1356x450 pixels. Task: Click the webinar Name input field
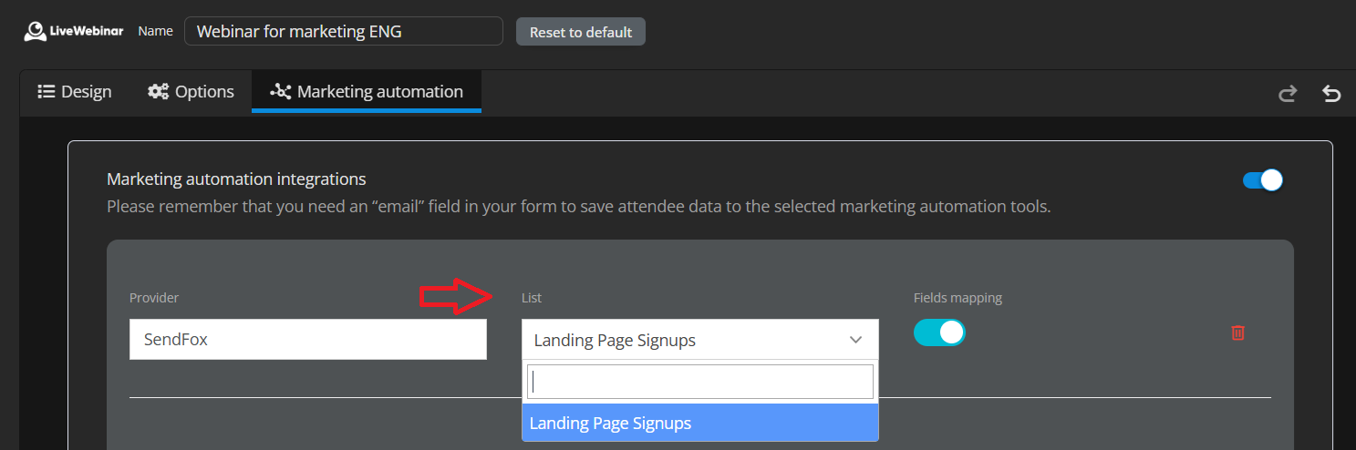343,31
